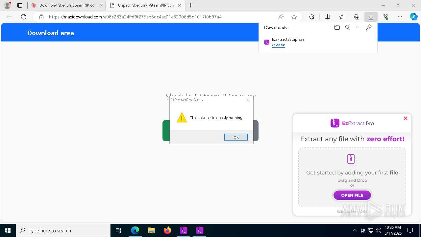Open Firefox from the taskbar

tap(167, 230)
